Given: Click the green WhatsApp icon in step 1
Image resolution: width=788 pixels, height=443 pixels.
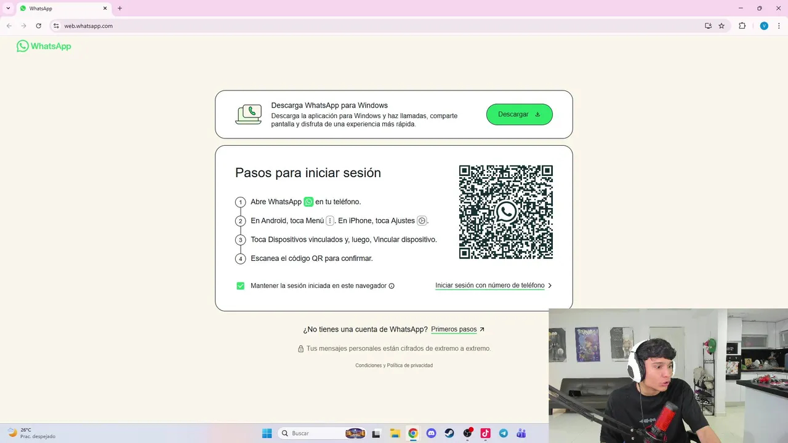Looking at the screenshot, I should 308,202.
